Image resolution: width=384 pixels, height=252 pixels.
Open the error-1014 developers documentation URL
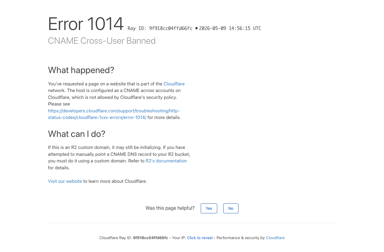click(114, 114)
